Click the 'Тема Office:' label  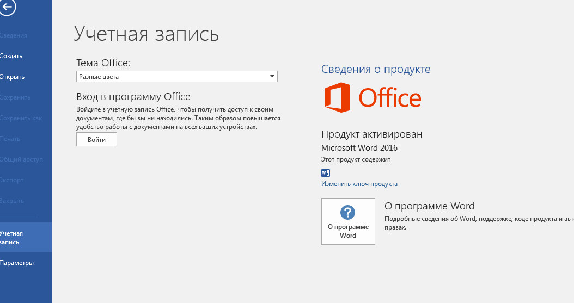click(x=103, y=63)
